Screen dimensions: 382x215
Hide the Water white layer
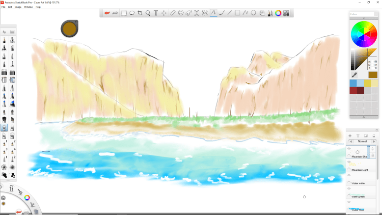click(x=349, y=175)
